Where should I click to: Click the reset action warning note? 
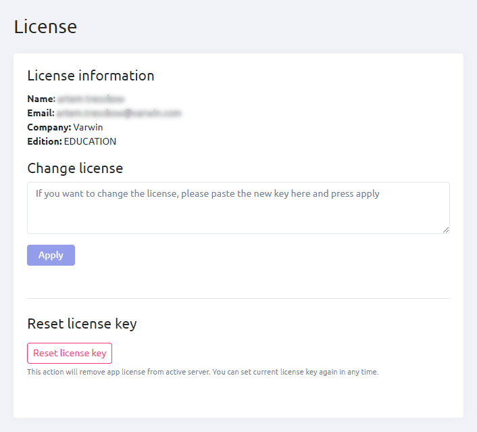(203, 372)
